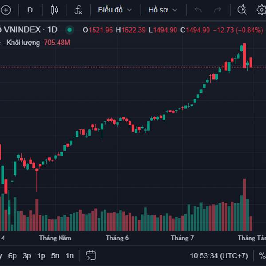Image resolution: width=266 pixels, height=266 pixels.
Task: Click the open price O1521.96
Action: point(98,30)
